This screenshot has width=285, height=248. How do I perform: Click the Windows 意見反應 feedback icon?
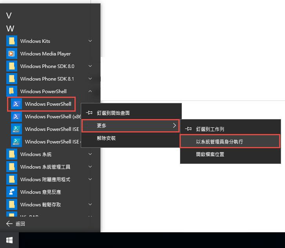12,192
